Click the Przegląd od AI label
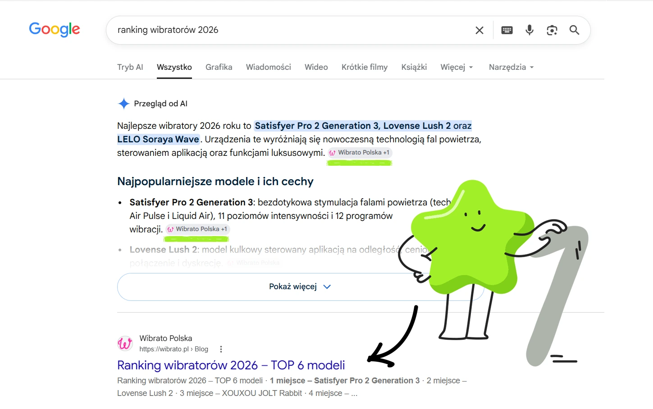This screenshot has height=409, width=653. 161,104
